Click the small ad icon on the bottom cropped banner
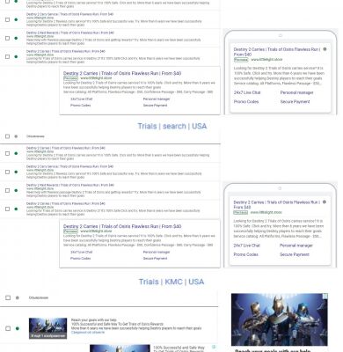Screen dimensions: 343x352 (214, 347)
